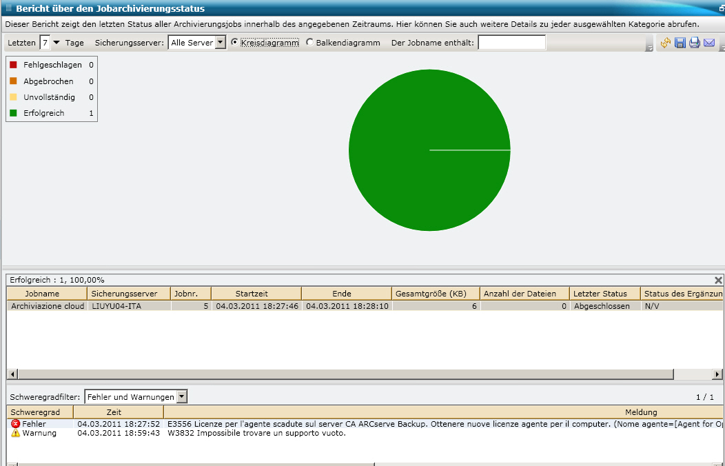725x466 pixels.
Task: Select the Archiviazione cloud job row
Action: (x=48, y=306)
